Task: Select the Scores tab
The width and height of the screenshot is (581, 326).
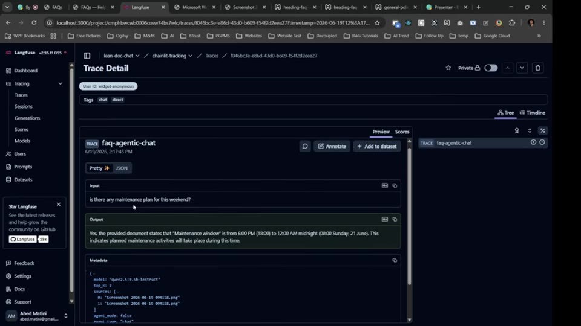Action: 402,132
